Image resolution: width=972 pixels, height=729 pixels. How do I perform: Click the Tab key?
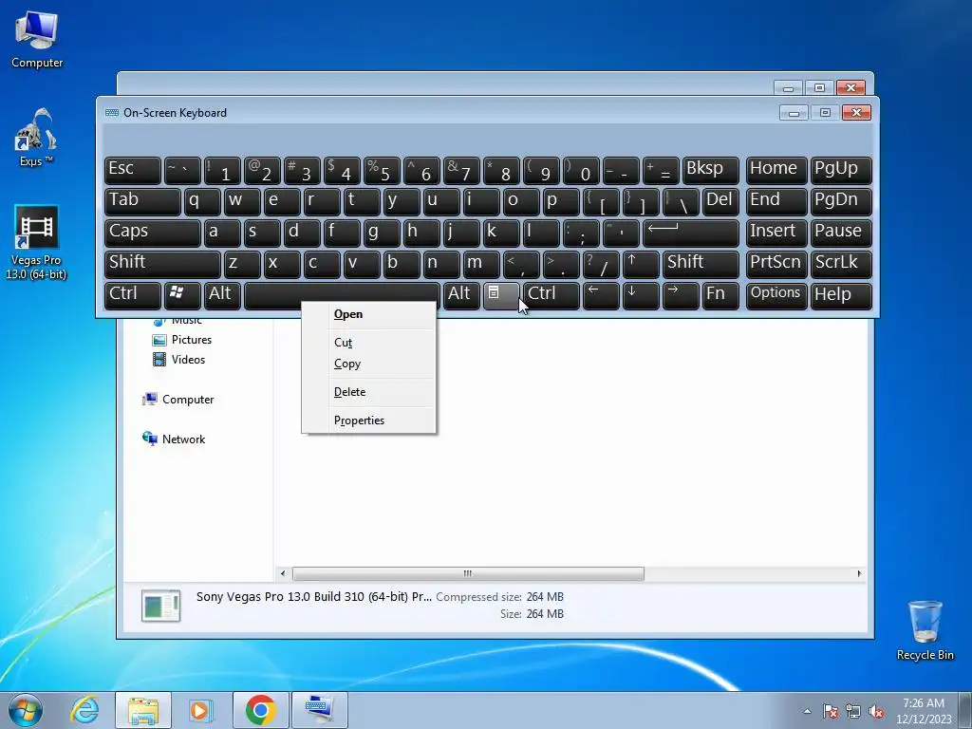pyautogui.click(x=142, y=201)
